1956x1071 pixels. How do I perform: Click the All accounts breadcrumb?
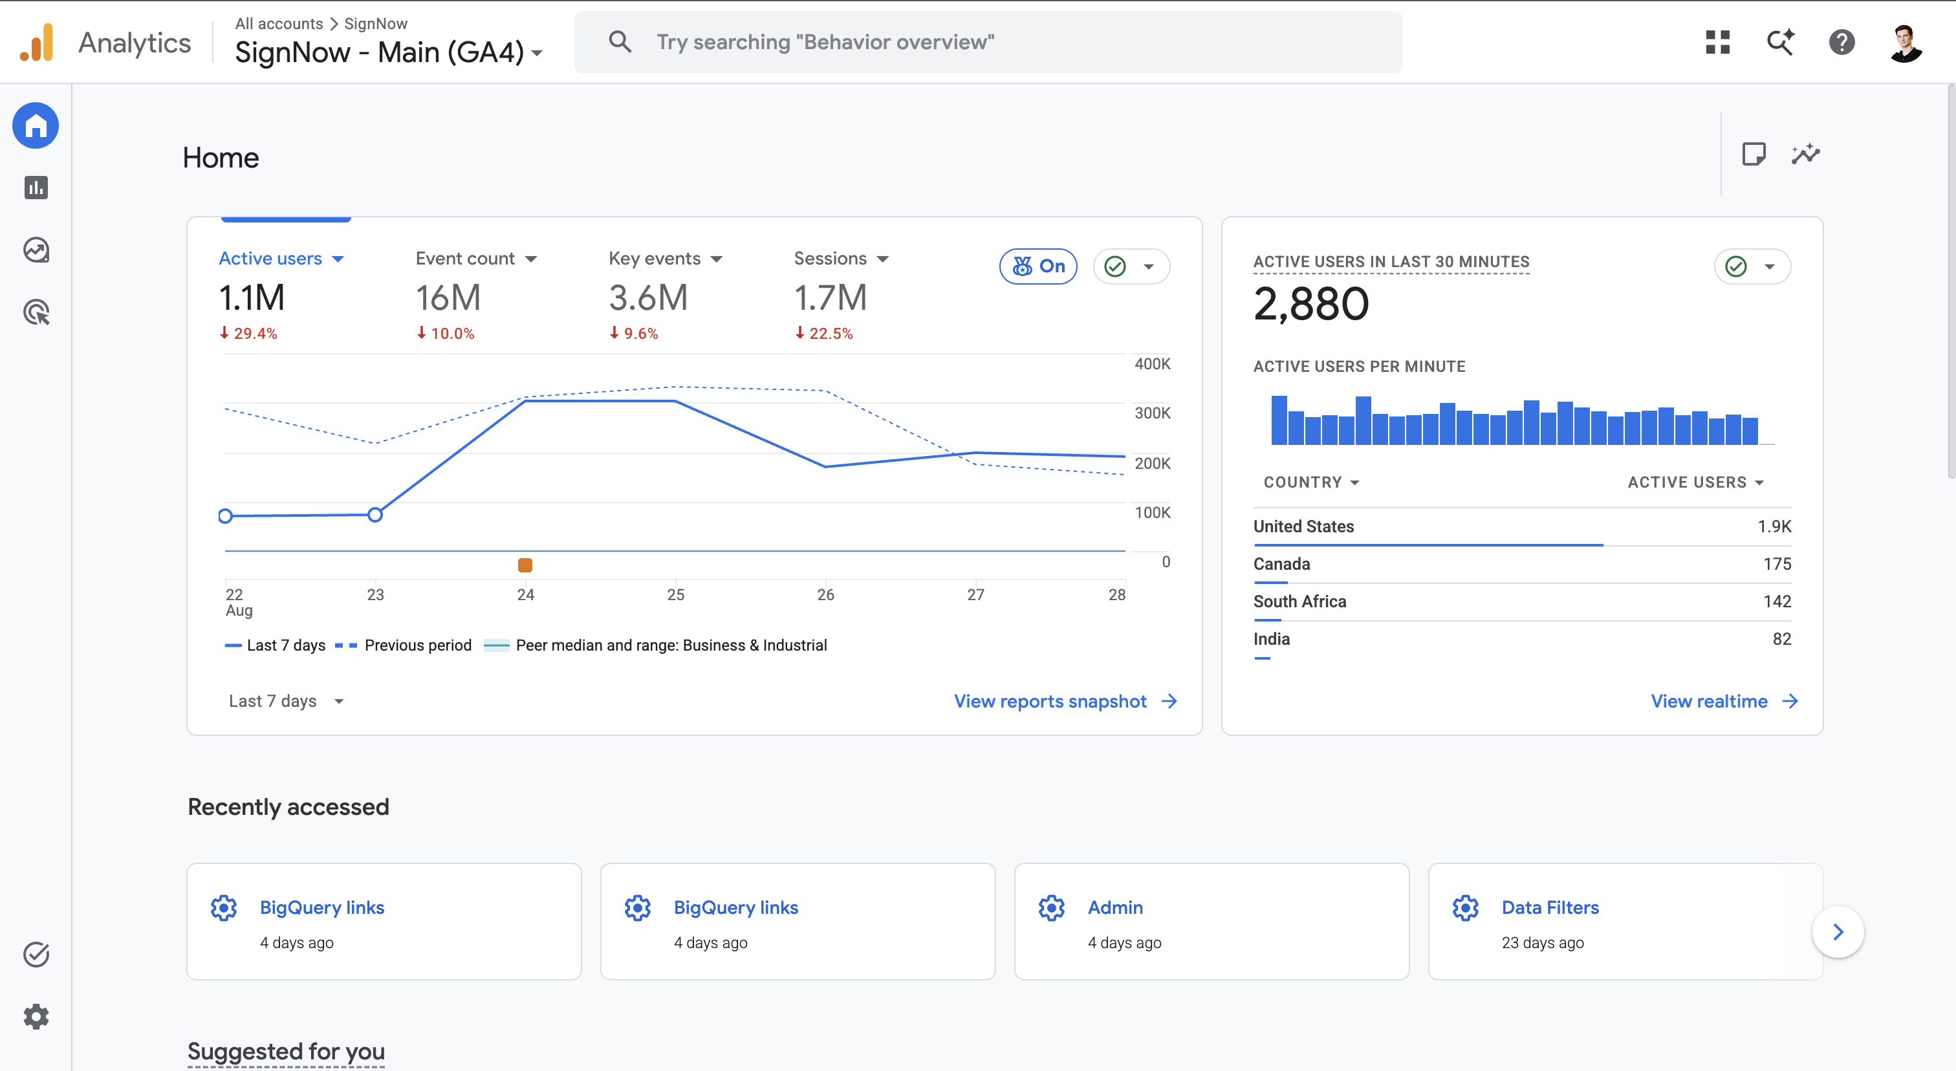tap(279, 23)
